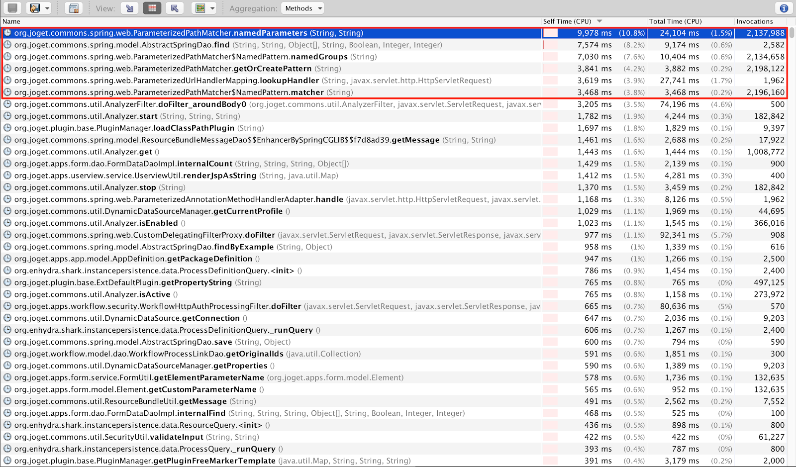Select the DynamicDataSourceManager.getProperties row

pyautogui.click(x=394, y=366)
